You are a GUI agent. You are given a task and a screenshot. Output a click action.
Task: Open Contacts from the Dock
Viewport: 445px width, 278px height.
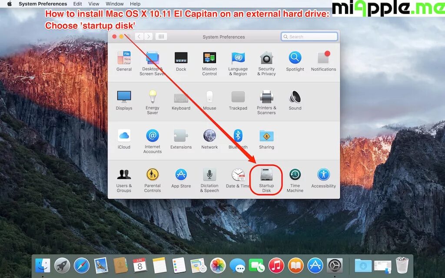coord(120,266)
